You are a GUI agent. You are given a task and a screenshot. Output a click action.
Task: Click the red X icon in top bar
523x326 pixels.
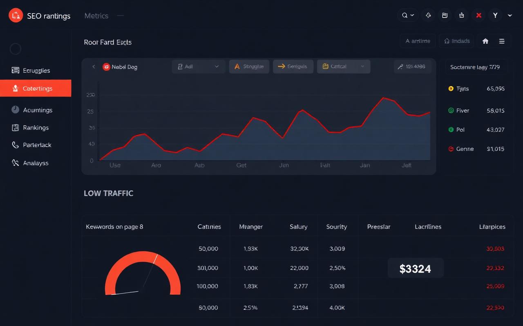[478, 15]
